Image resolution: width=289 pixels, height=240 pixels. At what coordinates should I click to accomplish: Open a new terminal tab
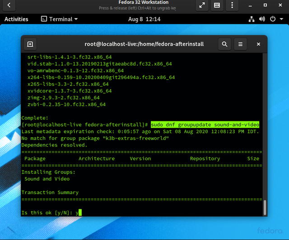(30, 44)
